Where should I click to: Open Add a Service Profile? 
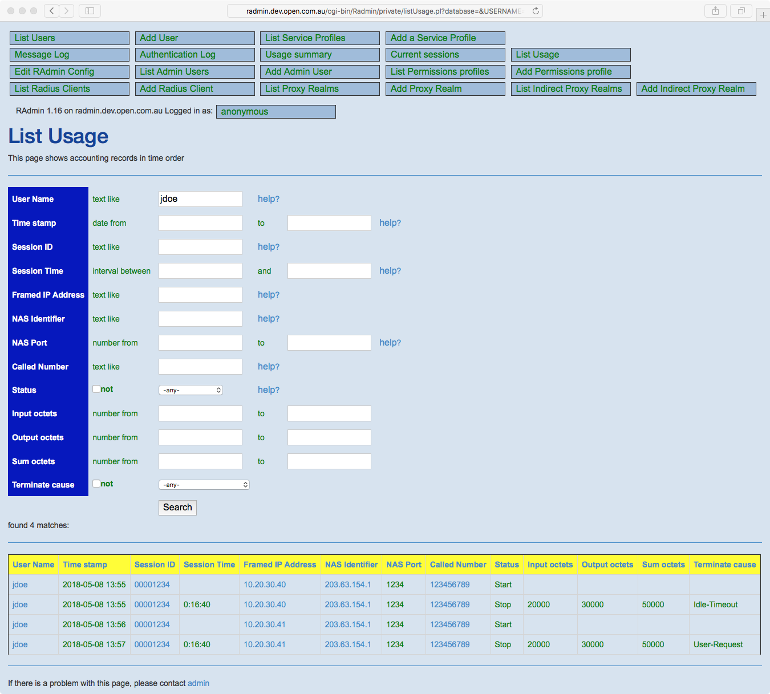[445, 38]
